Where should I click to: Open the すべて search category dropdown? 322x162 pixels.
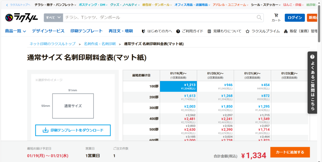(x=53, y=18)
